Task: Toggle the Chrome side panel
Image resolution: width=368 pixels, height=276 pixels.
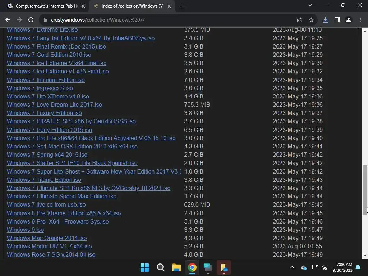Action: click(337, 20)
